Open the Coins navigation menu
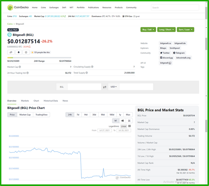 [x=43, y=7]
